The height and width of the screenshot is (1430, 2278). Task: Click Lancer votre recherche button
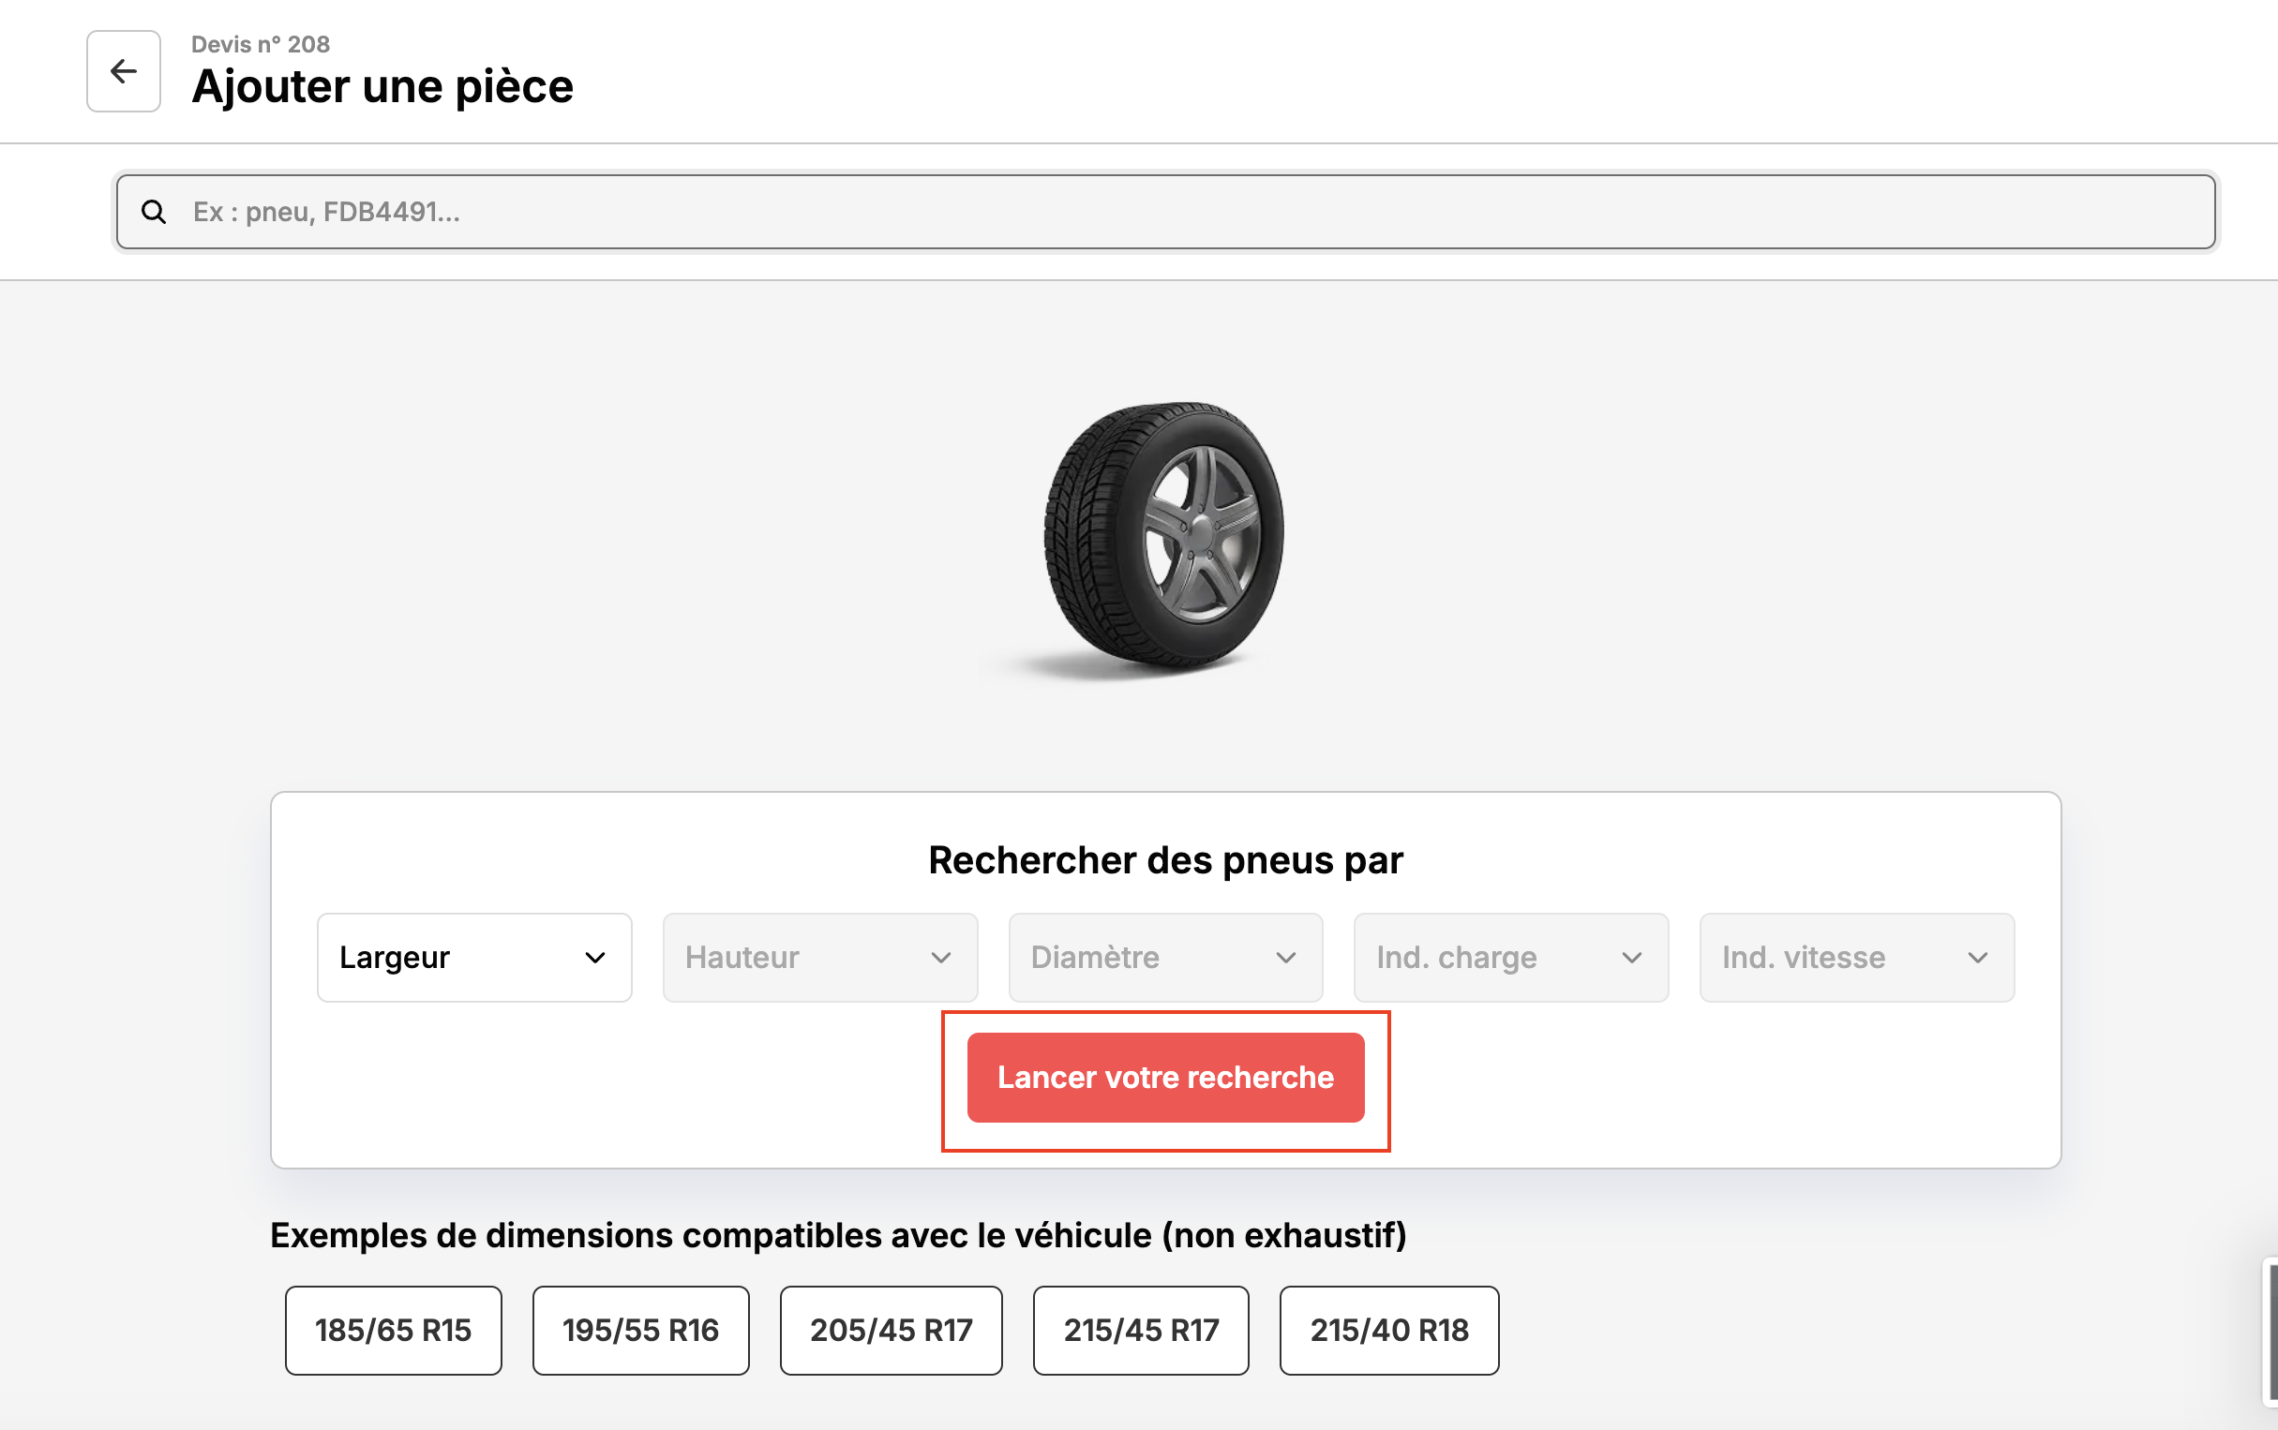1165,1078
